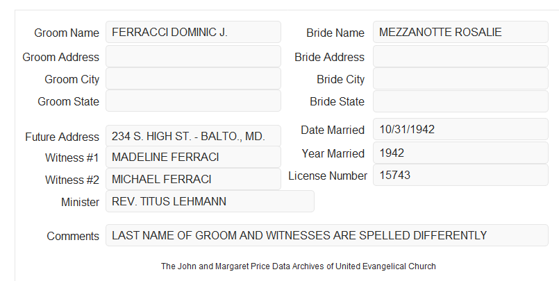Click the Bride City input box

tap(460, 78)
